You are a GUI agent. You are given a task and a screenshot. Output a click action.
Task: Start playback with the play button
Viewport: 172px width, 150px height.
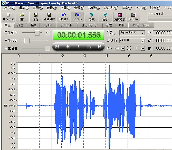(x=79, y=47)
